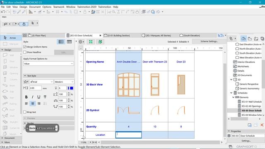Select the first schedule style grid icon
Viewport: 265px width, 149px height.
(61, 42)
